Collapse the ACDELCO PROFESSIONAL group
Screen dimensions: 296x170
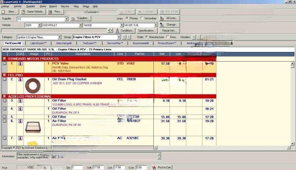tap(4, 96)
